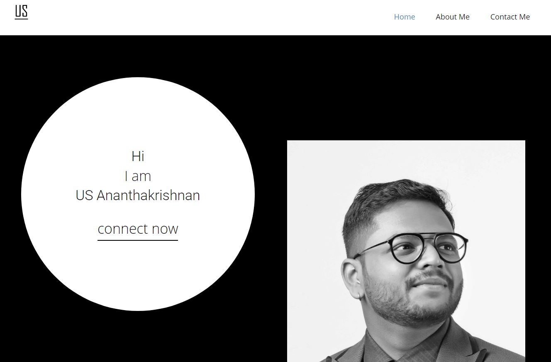Click the Hi greeting text
The image size is (551, 362).
tap(138, 157)
